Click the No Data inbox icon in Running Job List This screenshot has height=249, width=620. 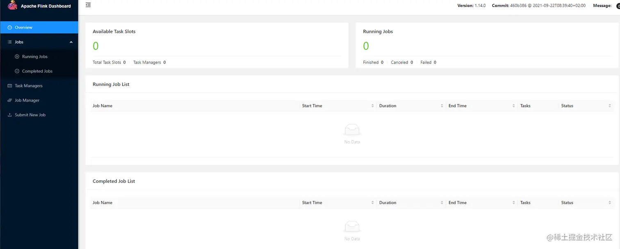point(352,130)
